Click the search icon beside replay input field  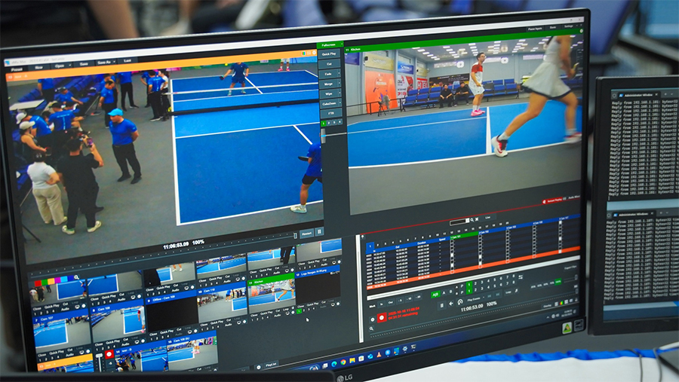pyautogui.click(x=472, y=220)
